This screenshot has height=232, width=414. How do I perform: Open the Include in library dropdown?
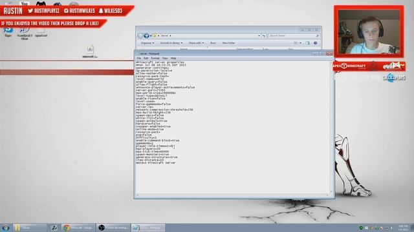171,43
